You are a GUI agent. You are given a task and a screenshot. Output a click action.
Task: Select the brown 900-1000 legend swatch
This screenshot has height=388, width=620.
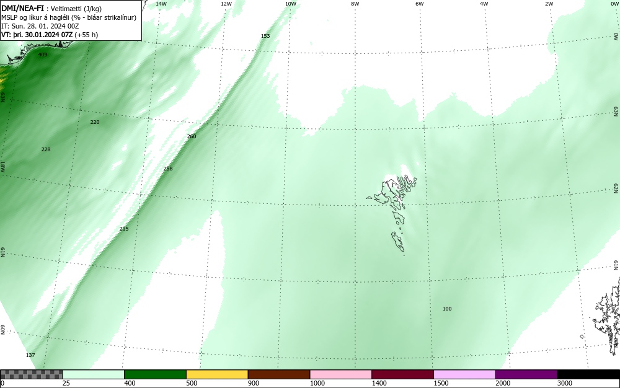pyautogui.click(x=279, y=374)
